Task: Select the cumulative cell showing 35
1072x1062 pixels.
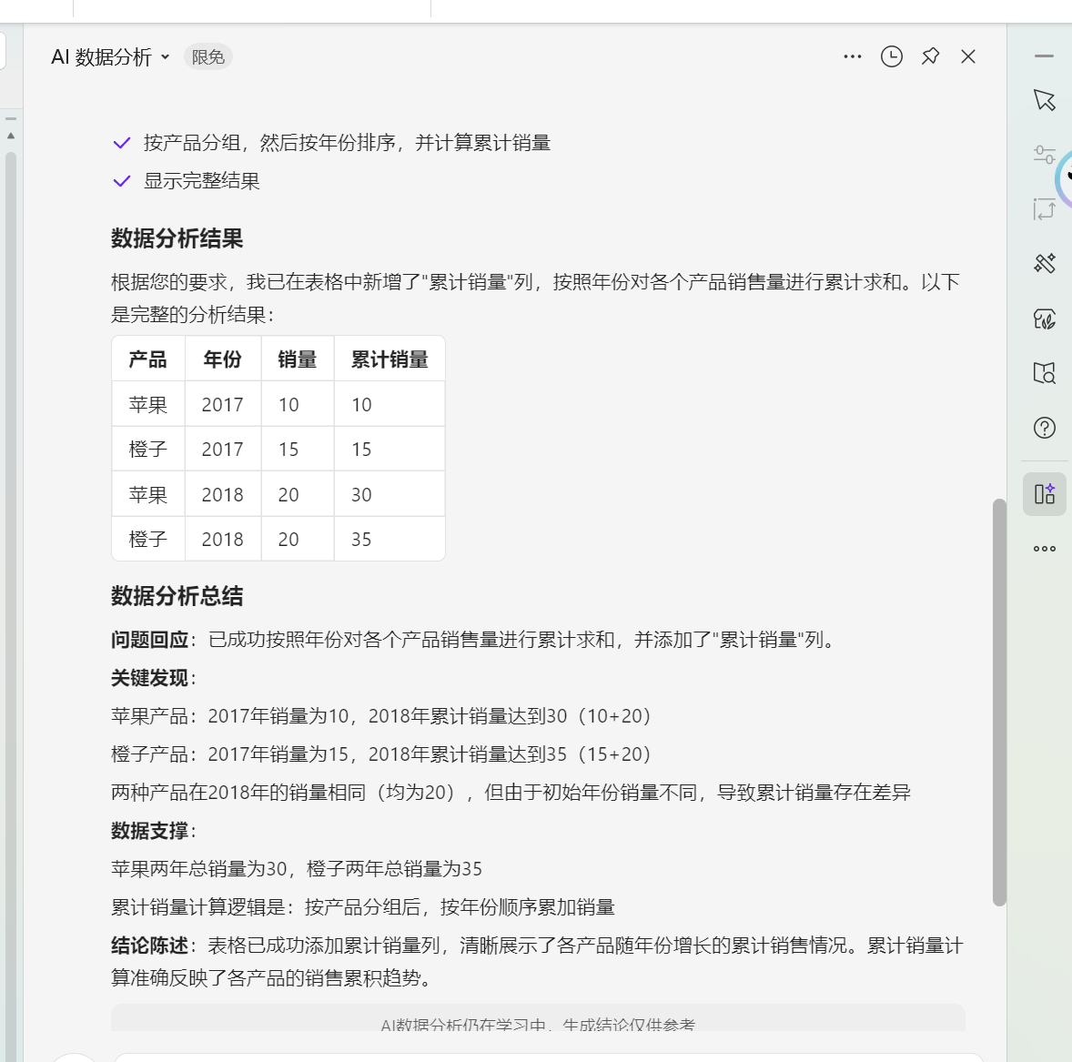Action: [389, 540]
